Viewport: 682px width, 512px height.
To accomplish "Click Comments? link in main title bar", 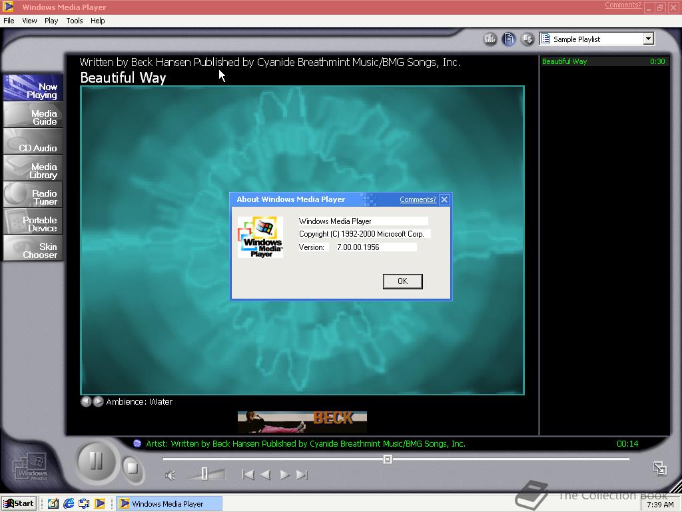I will (623, 5).
